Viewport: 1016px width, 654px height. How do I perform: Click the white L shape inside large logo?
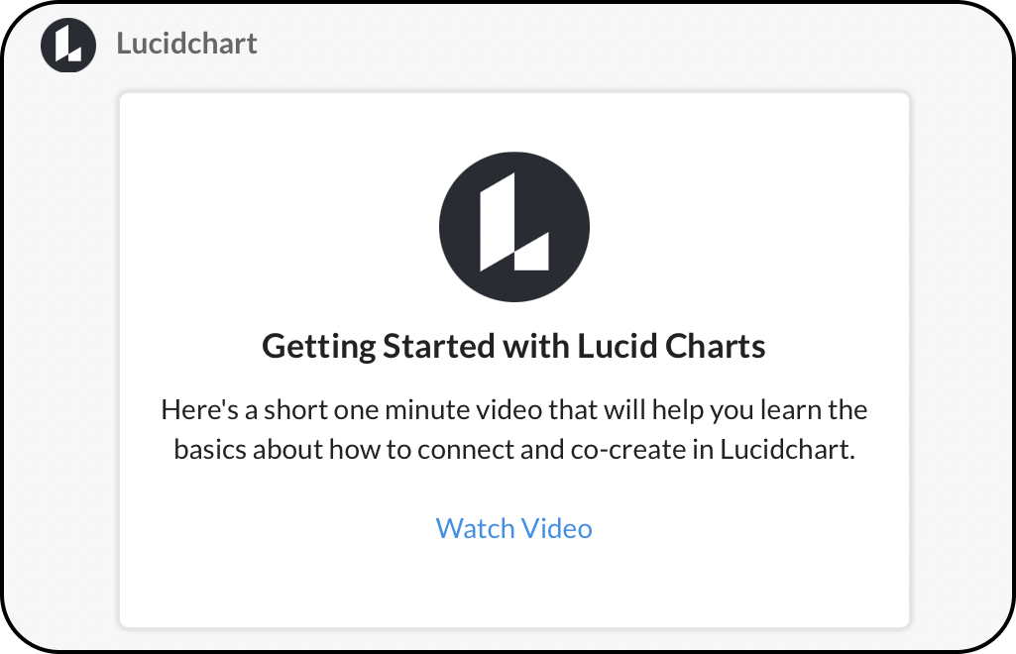pyautogui.click(x=513, y=222)
